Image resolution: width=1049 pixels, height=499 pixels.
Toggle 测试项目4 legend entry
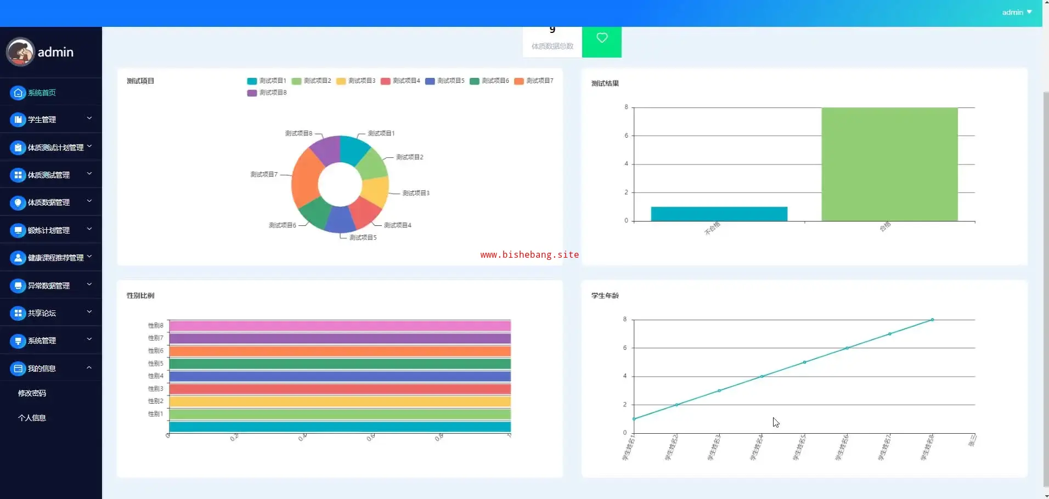pyautogui.click(x=401, y=81)
